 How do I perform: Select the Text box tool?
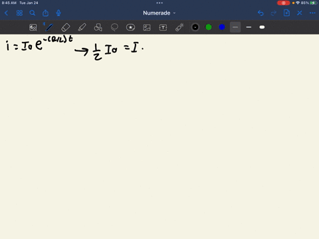point(163,27)
